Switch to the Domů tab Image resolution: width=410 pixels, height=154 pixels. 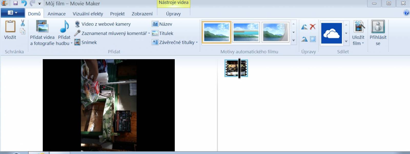34,14
